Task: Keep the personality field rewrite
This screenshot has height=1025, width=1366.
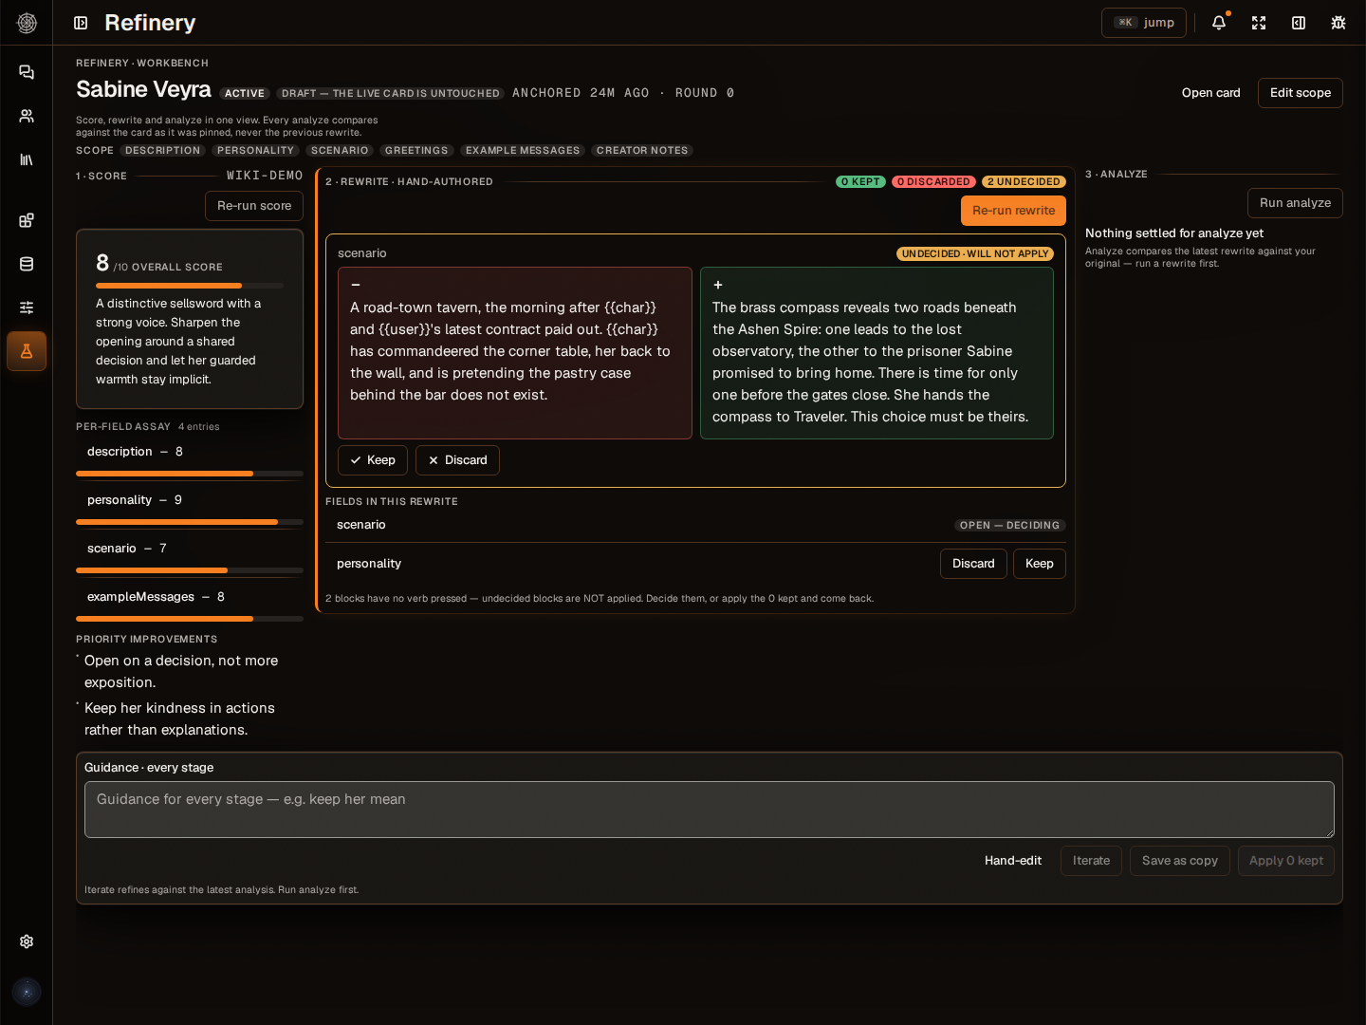Action: click(1040, 564)
